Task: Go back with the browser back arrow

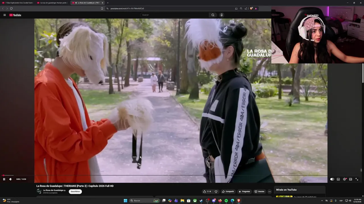Action: tap(3, 8)
